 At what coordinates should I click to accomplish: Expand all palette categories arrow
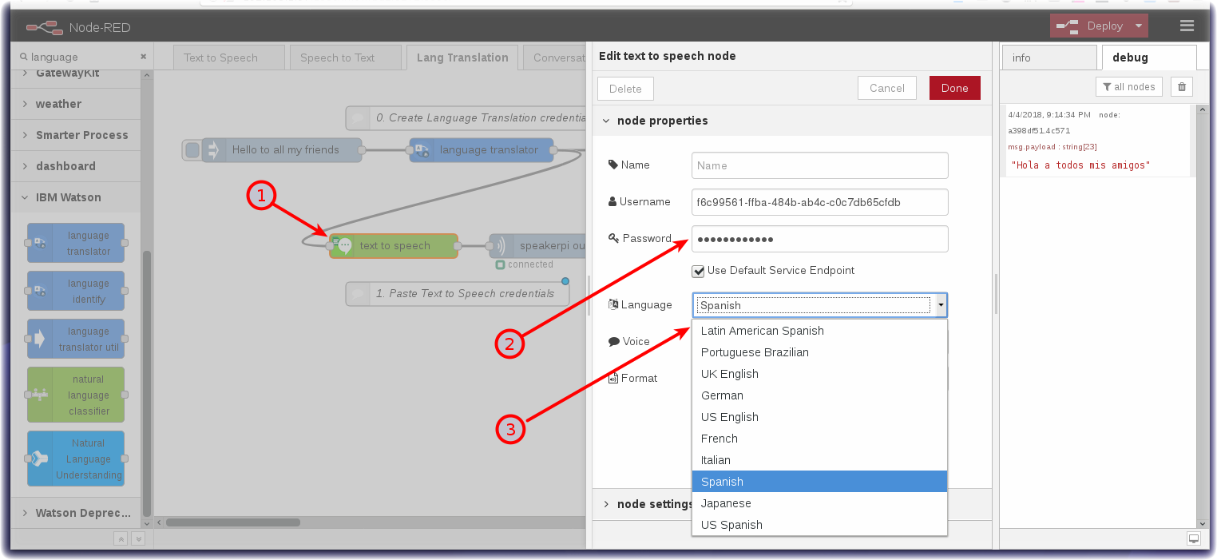click(x=137, y=538)
